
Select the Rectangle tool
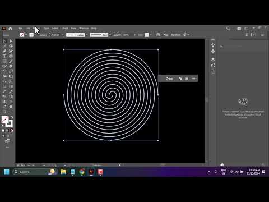(4, 61)
